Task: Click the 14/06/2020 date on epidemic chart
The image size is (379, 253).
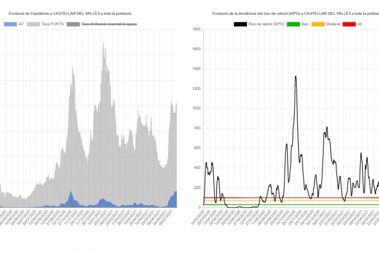Action: point(11,218)
